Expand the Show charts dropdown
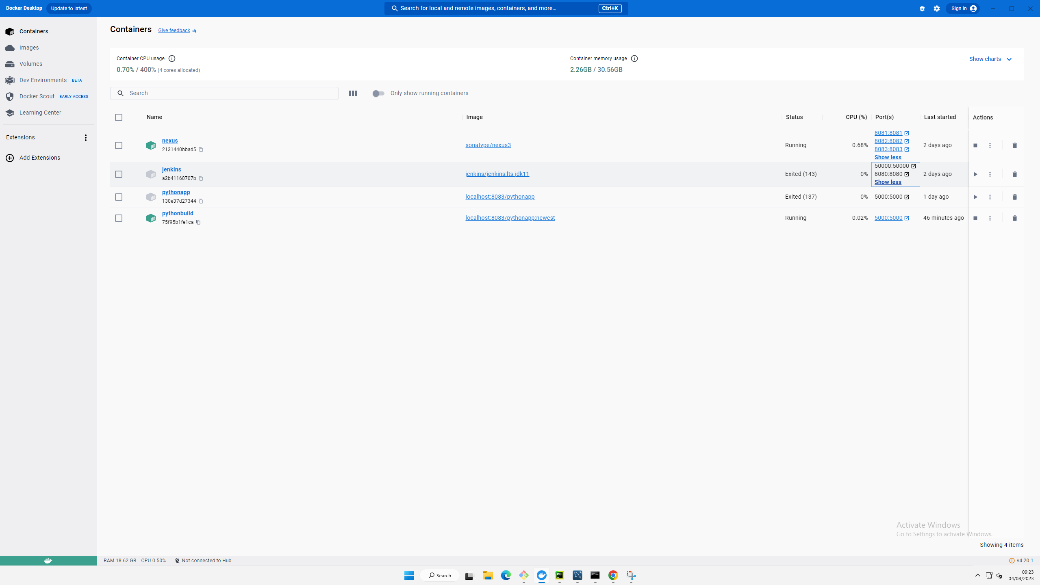Image resolution: width=1040 pixels, height=585 pixels. click(990, 59)
